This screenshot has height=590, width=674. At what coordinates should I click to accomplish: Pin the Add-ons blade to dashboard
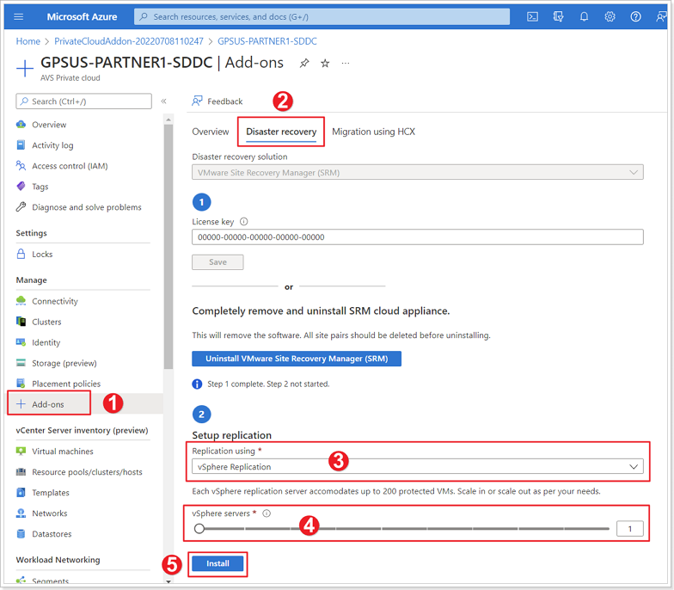pos(304,64)
